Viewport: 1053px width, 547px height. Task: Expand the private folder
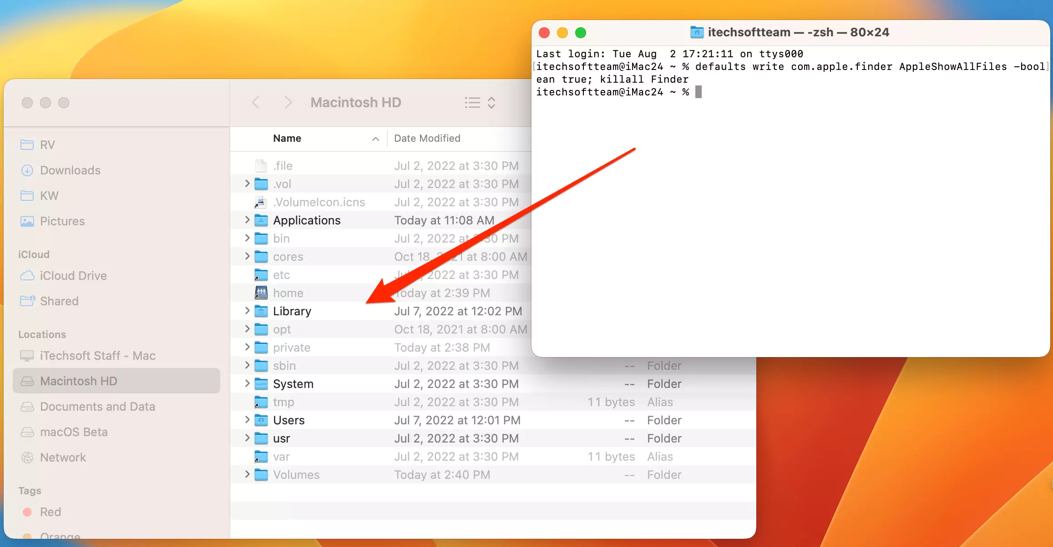point(247,347)
